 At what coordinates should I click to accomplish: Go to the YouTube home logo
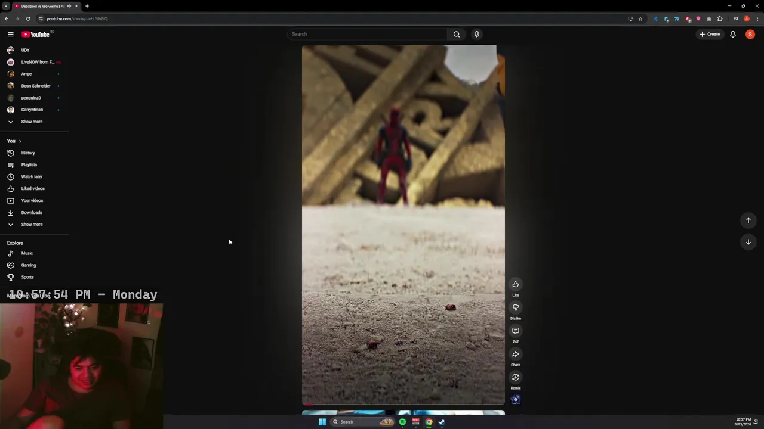coord(36,34)
